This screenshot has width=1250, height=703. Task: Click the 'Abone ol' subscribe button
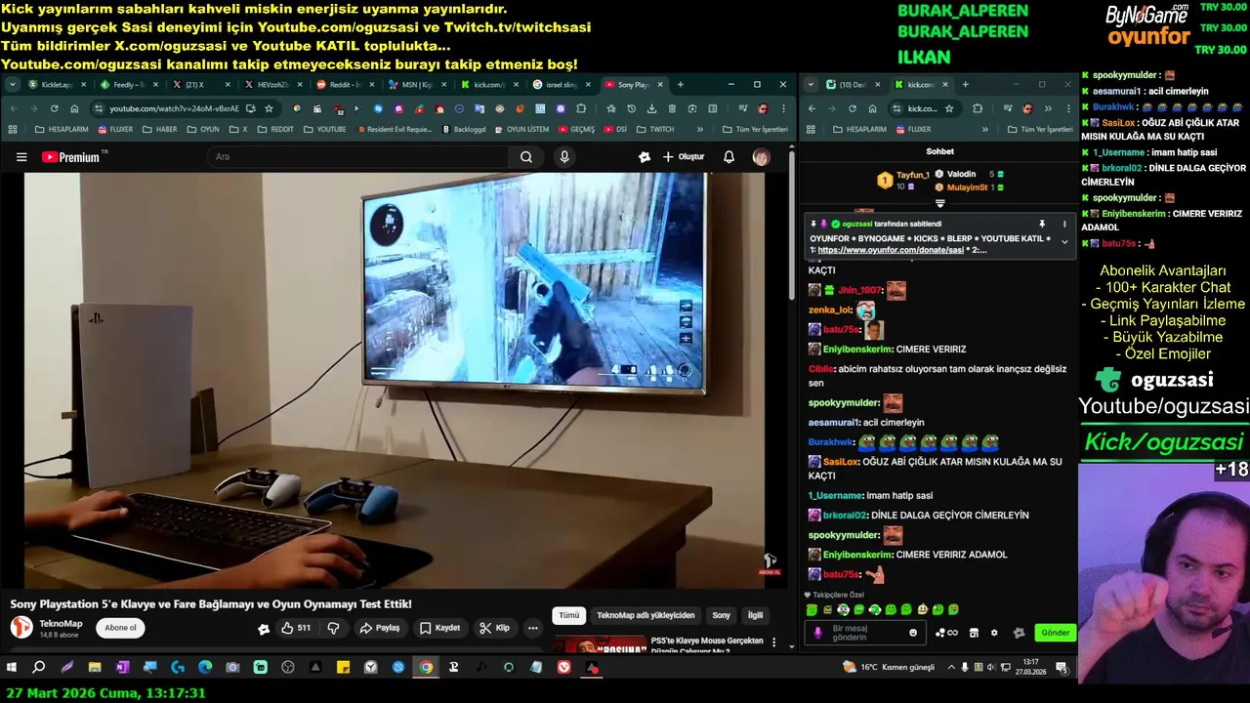click(120, 628)
